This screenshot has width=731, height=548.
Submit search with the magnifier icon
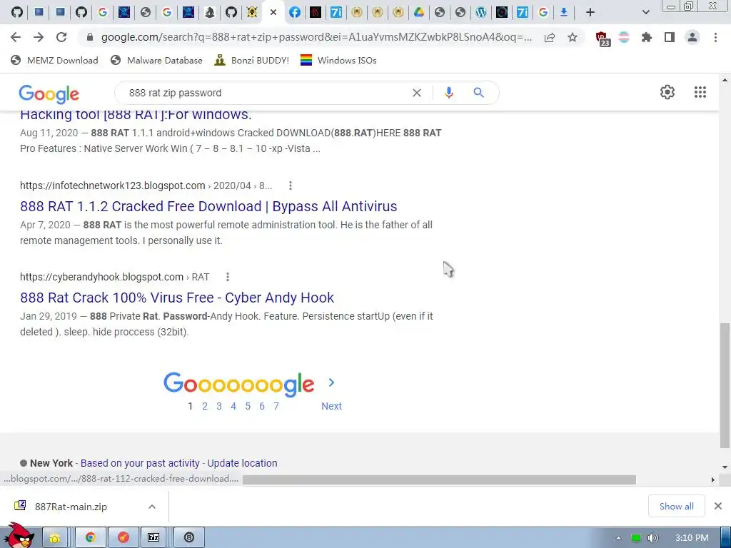coord(478,93)
